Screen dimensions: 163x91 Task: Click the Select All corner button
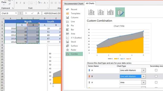[x=2, y=18]
